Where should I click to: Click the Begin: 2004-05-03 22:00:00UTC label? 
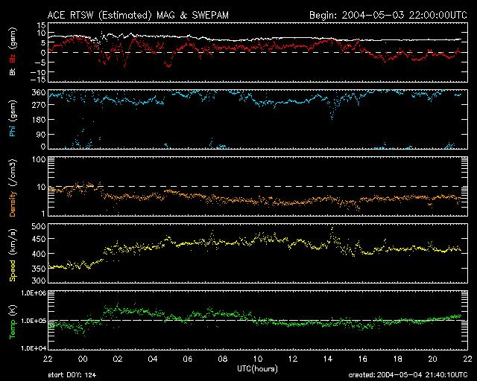point(388,15)
